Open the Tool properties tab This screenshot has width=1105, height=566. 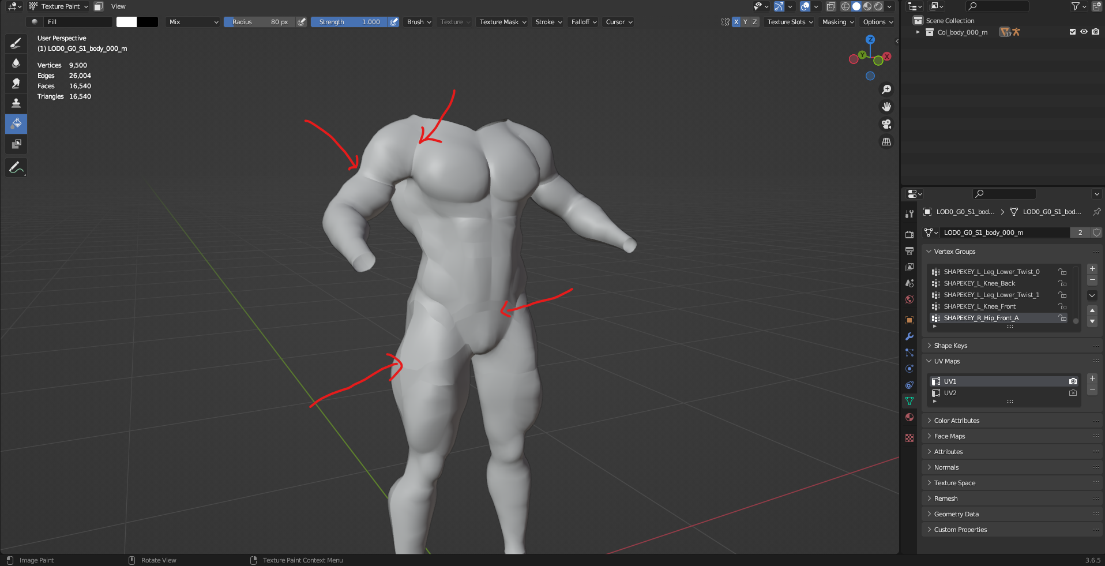909,214
